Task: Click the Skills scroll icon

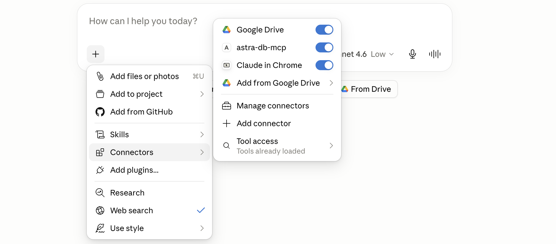Action: tap(100, 134)
